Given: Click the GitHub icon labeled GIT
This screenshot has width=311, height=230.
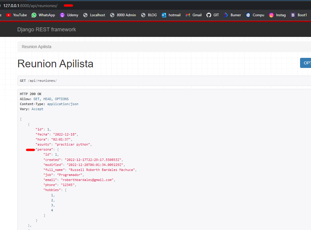Looking at the screenshot, I should point(209,15).
